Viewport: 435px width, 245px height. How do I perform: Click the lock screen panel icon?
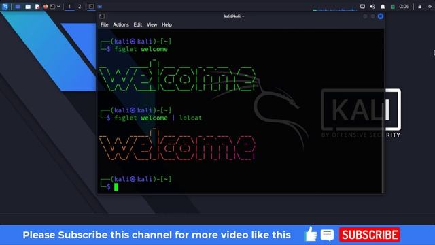(x=420, y=6)
